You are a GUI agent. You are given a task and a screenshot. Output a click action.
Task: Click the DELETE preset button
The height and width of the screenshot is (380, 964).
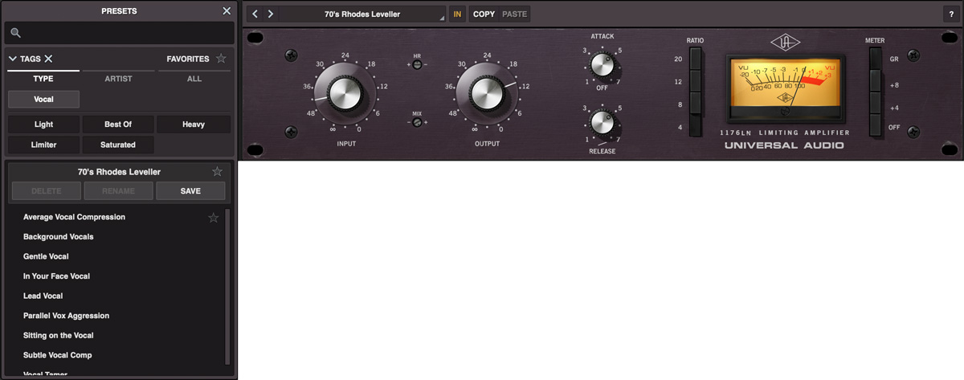point(46,191)
